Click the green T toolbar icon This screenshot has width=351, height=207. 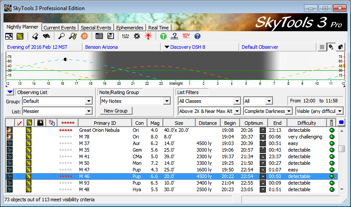coord(163,36)
